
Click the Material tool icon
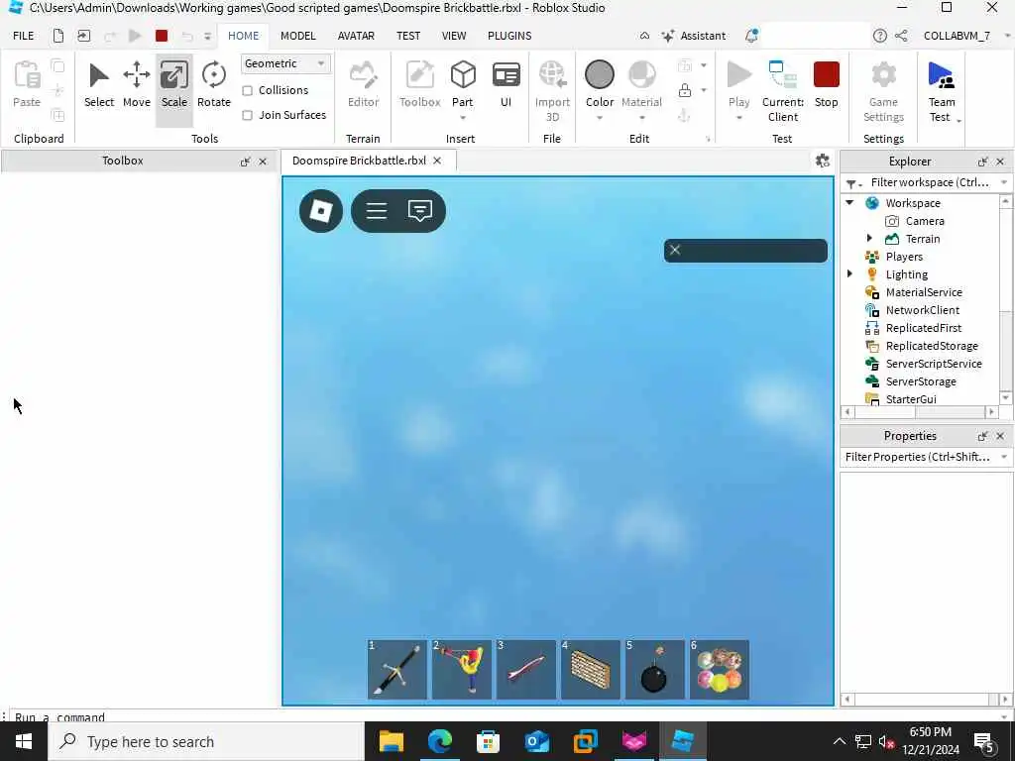(641, 74)
